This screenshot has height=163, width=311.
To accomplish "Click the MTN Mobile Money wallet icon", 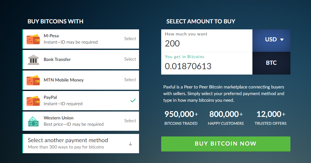I will point(33,80).
